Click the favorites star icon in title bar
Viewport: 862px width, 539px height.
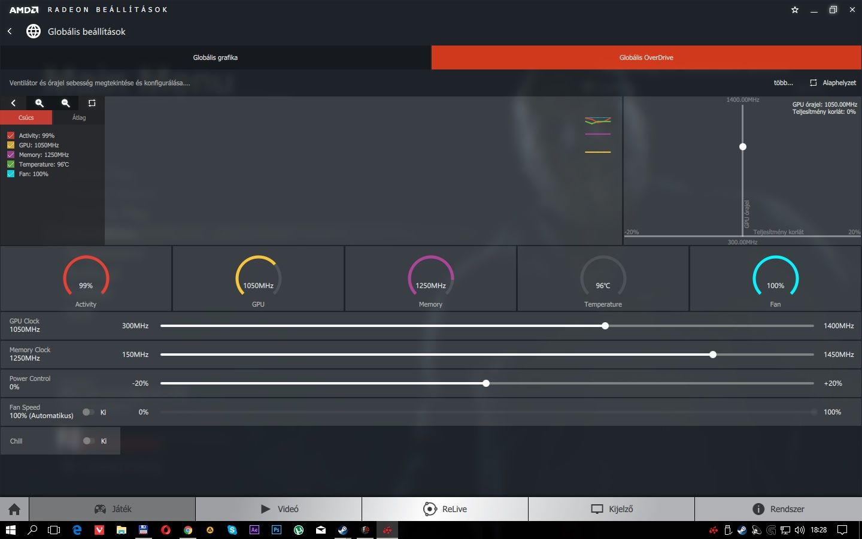point(795,10)
